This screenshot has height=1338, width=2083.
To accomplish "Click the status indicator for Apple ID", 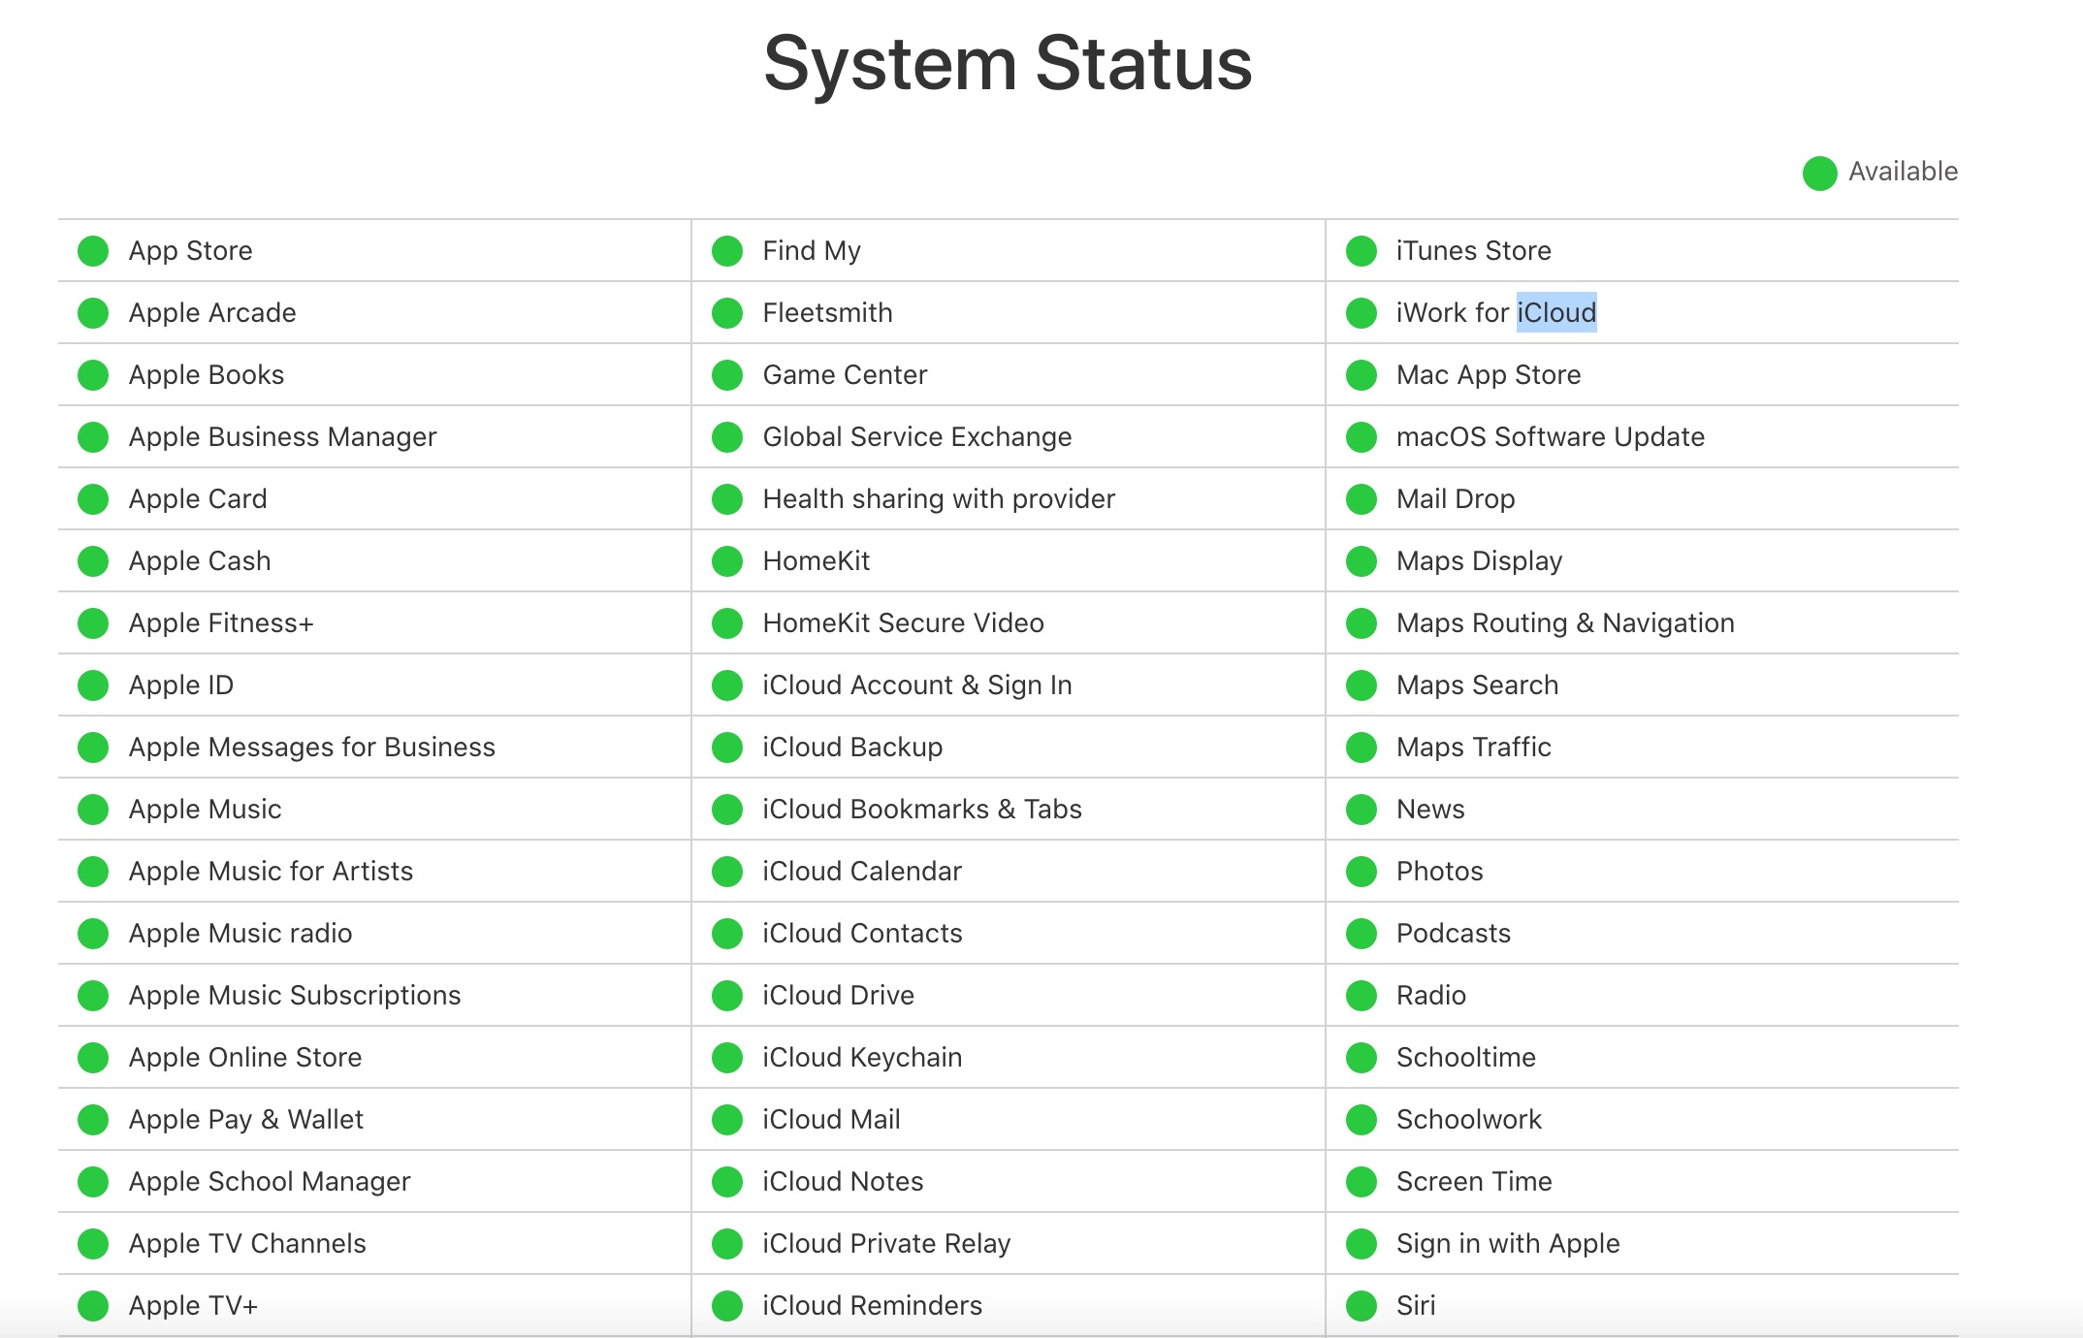I will [93, 685].
